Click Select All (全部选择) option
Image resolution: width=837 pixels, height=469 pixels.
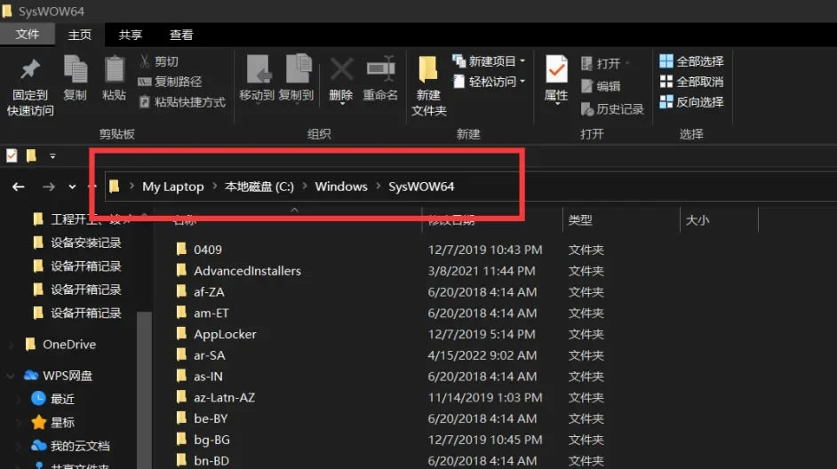pos(691,61)
